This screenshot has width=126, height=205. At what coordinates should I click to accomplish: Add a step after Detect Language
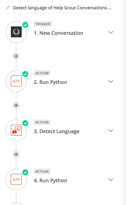[16, 155]
